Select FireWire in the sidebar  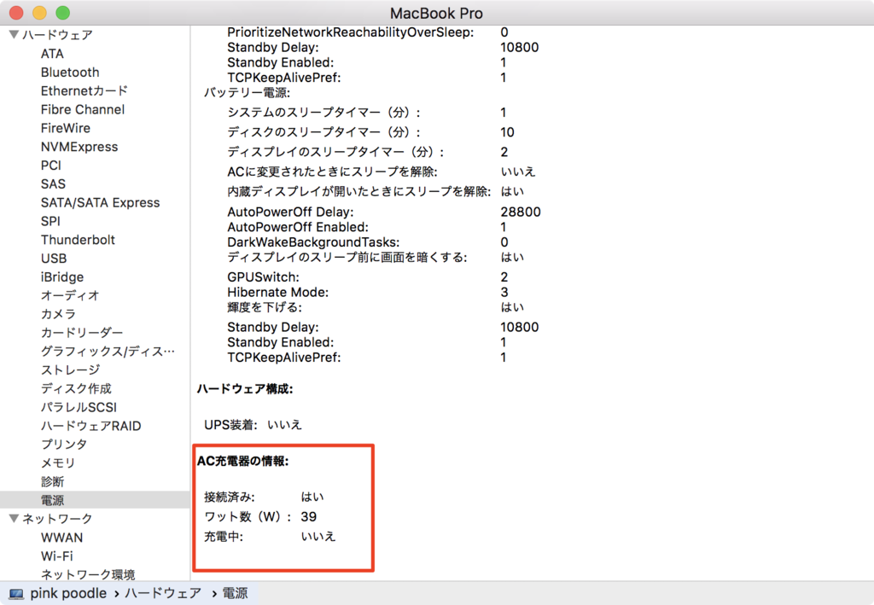coord(65,128)
